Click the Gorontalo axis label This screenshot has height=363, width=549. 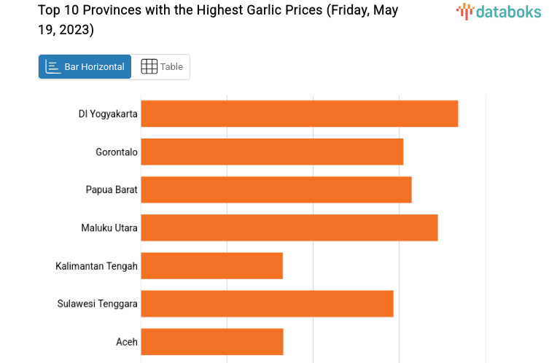click(117, 152)
